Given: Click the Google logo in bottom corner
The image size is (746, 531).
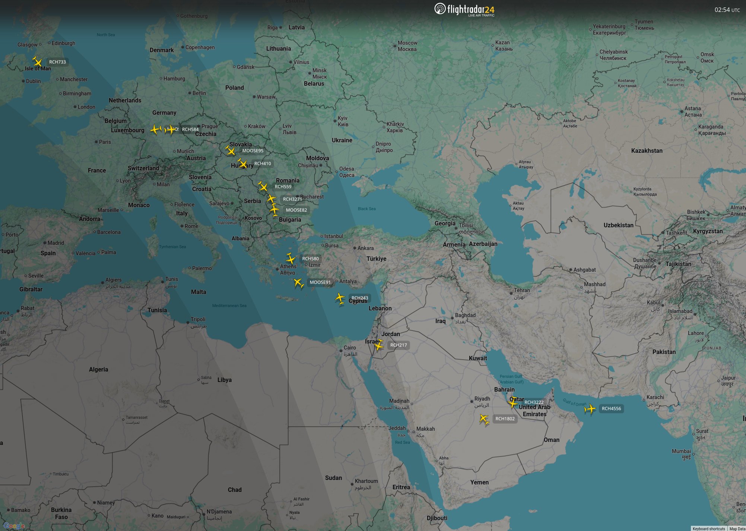Looking at the screenshot, I should click(14, 525).
